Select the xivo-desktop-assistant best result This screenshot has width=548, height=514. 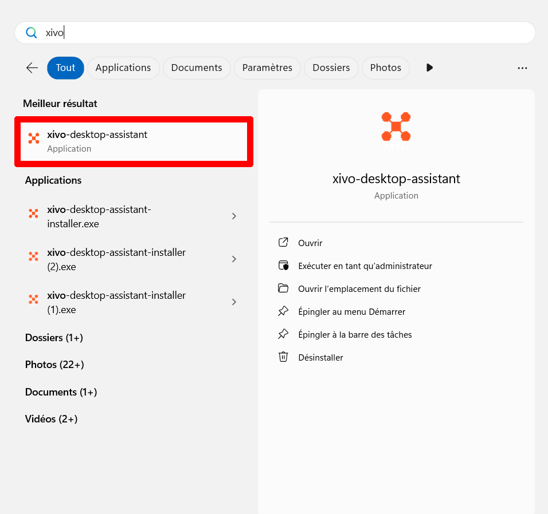pos(134,141)
